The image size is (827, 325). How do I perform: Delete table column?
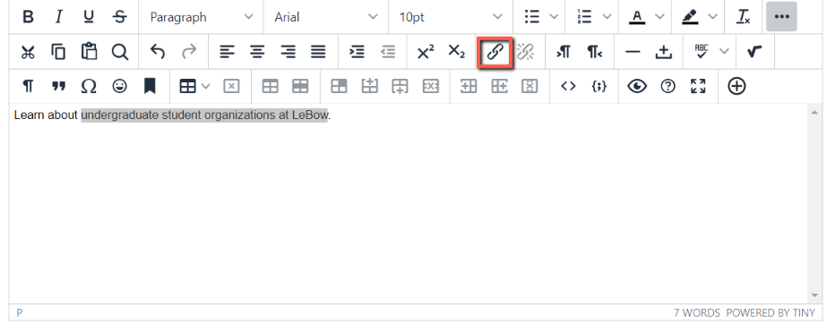530,86
